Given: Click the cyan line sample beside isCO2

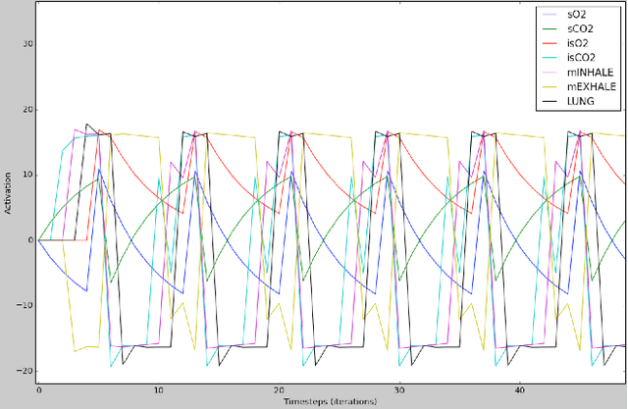Looking at the screenshot, I should 549,57.
